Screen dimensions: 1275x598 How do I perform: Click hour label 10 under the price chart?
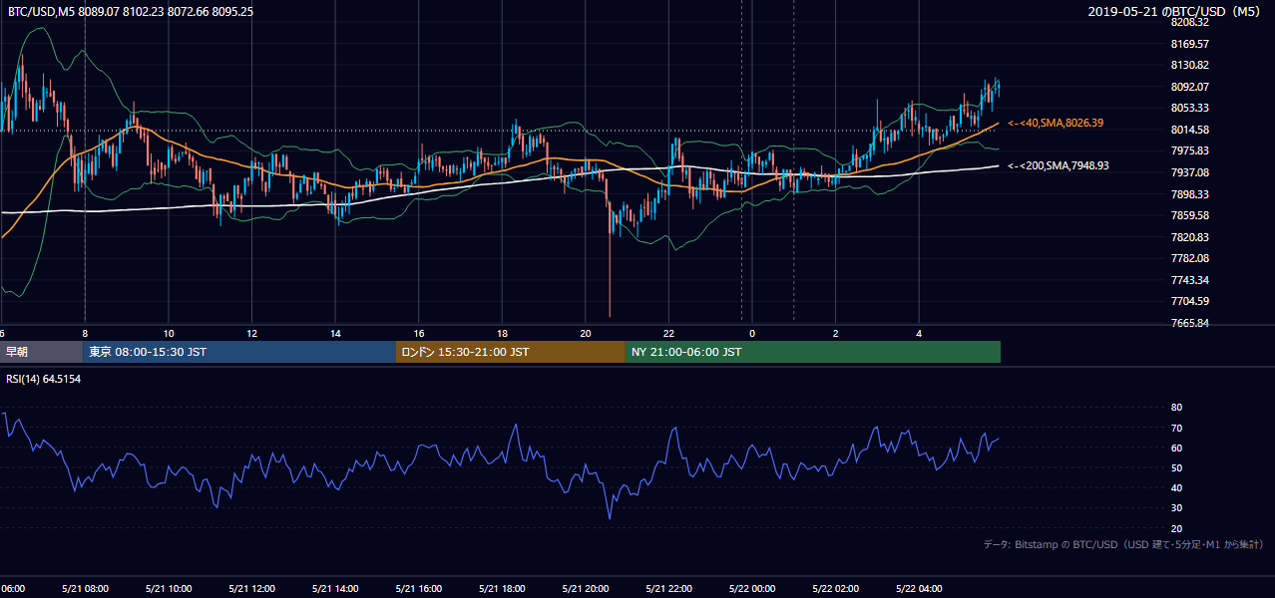(x=169, y=333)
